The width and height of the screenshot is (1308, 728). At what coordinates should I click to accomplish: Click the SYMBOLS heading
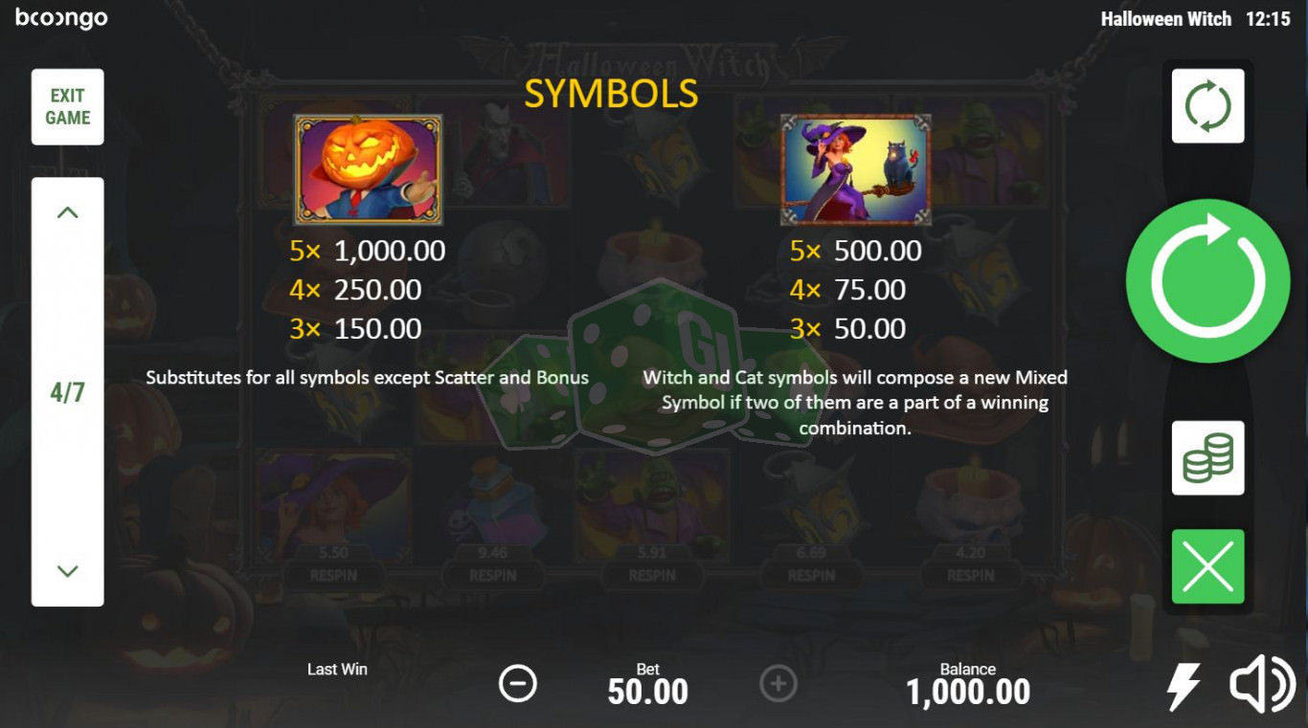tap(611, 94)
